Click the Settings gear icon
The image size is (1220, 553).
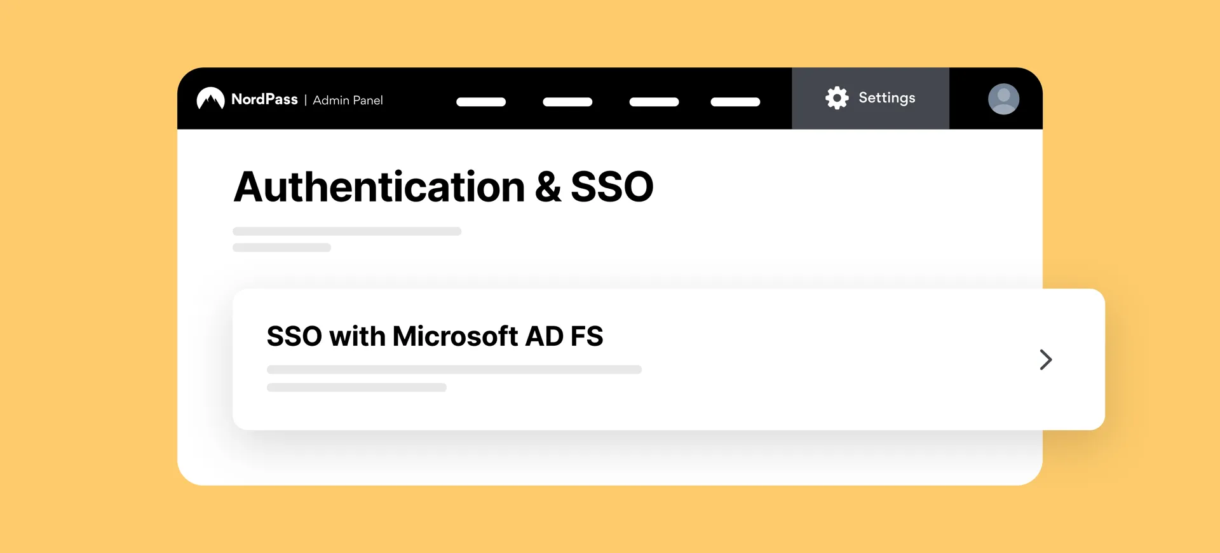pyautogui.click(x=837, y=98)
